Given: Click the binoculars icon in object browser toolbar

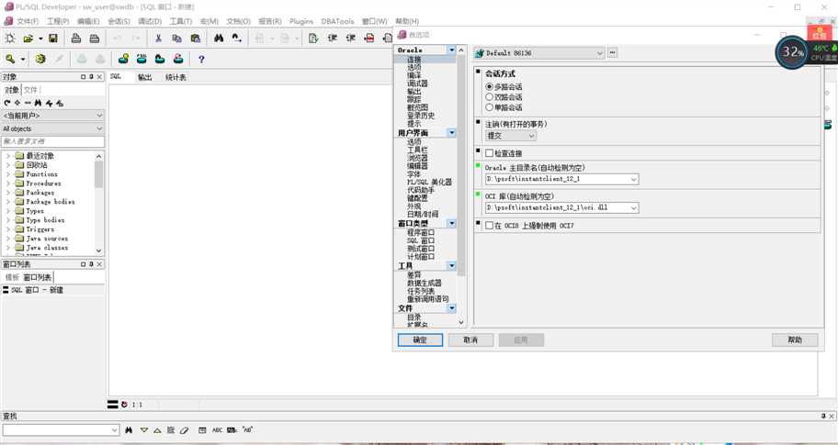Looking at the screenshot, I should [x=38, y=103].
